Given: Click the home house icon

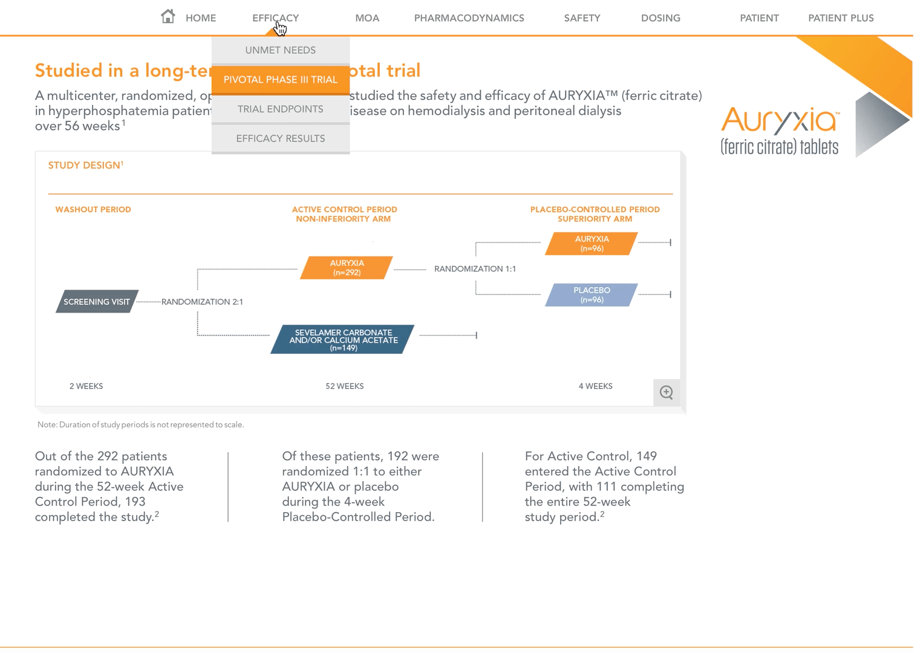Looking at the screenshot, I should click(168, 16).
